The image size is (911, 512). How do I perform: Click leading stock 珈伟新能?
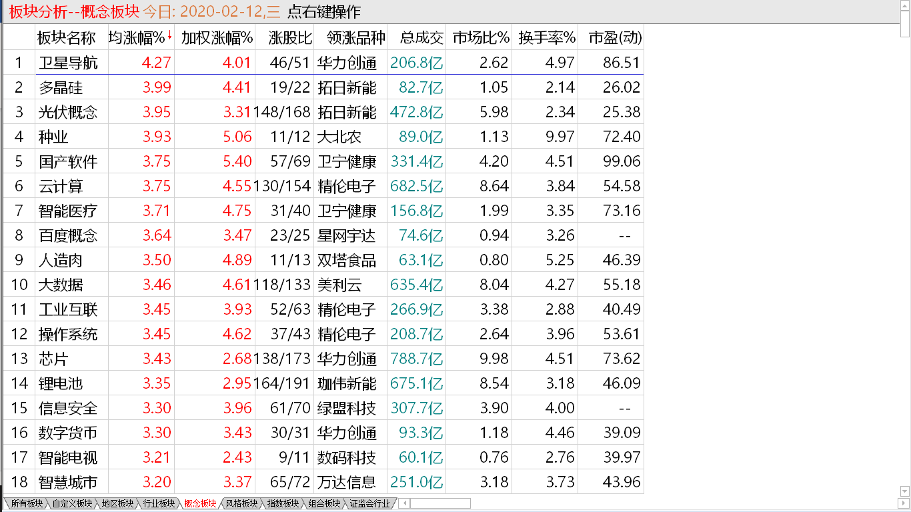click(347, 383)
